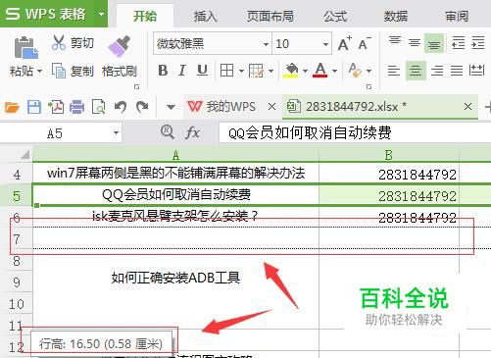Close the 我的WPS tab
The image size is (491, 358).
coord(271,107)
